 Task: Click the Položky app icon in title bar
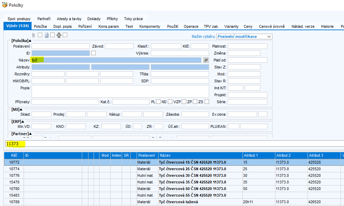click(x=5, y=5)
